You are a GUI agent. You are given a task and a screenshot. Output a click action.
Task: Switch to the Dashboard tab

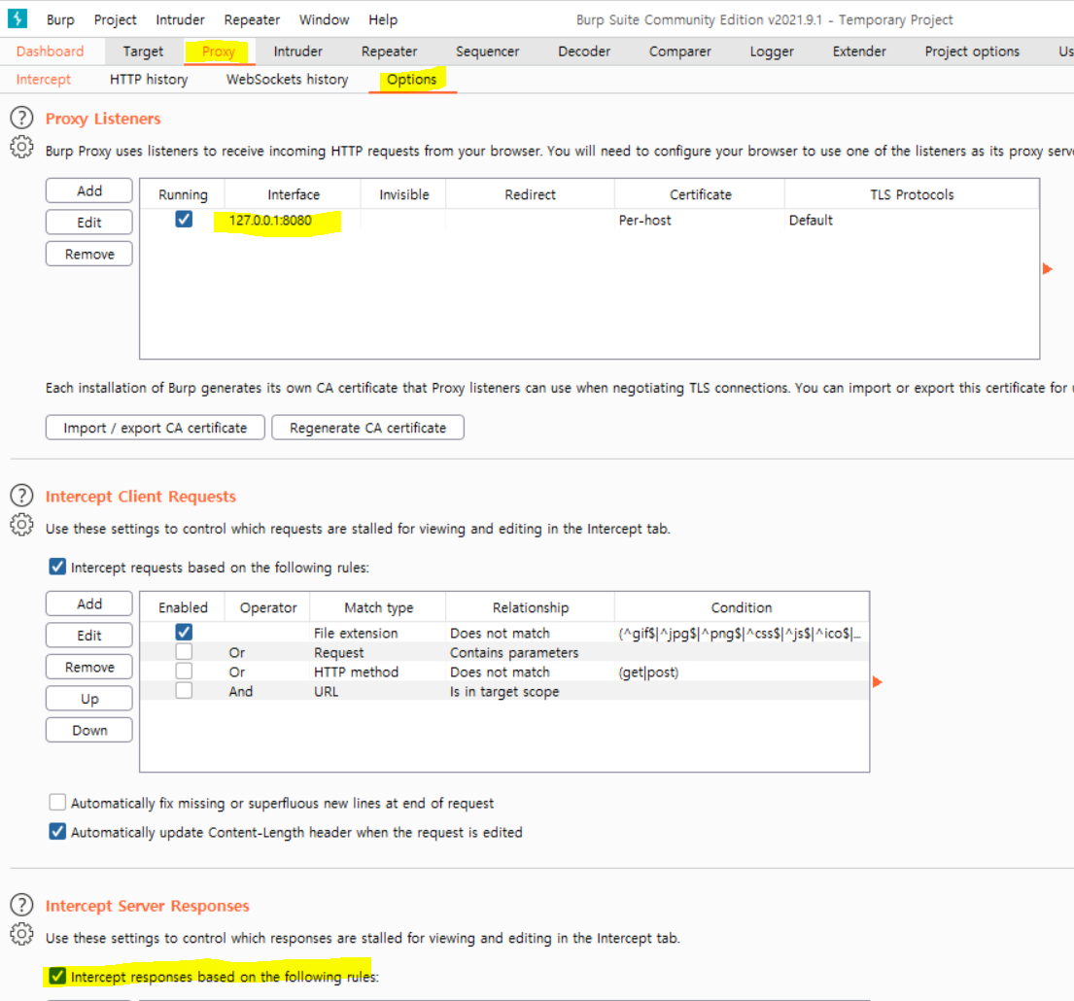(50, 52)
